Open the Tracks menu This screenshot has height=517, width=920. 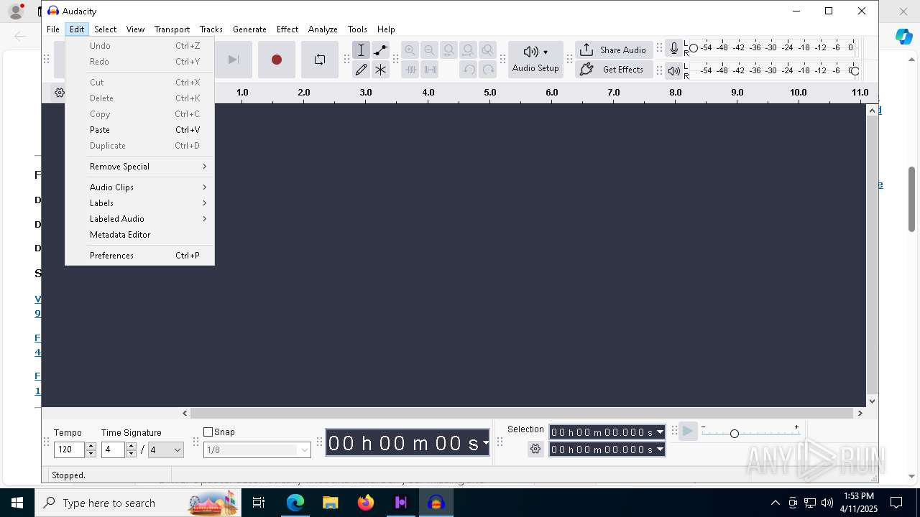tap(211, 29)
